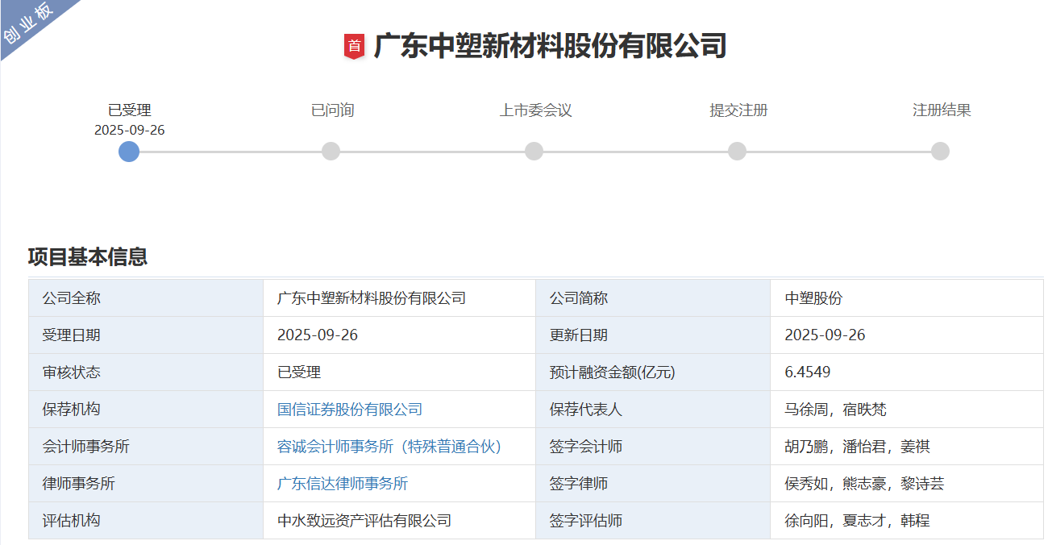Click the 马徐周，宿昳梵 sponsor representatives cell
1048x545 pixels.
(835, 410)
